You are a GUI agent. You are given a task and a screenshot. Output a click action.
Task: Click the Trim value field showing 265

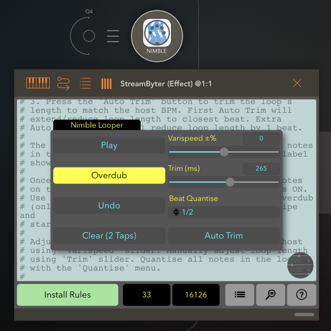261,169
